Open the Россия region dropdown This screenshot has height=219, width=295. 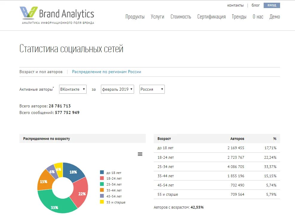coord(152,89)
